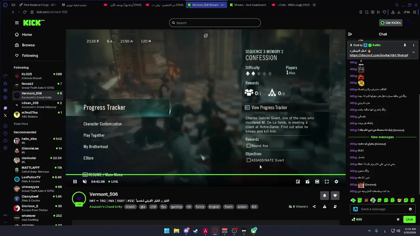Open hello_kiko recommended channel

point(38,141)
